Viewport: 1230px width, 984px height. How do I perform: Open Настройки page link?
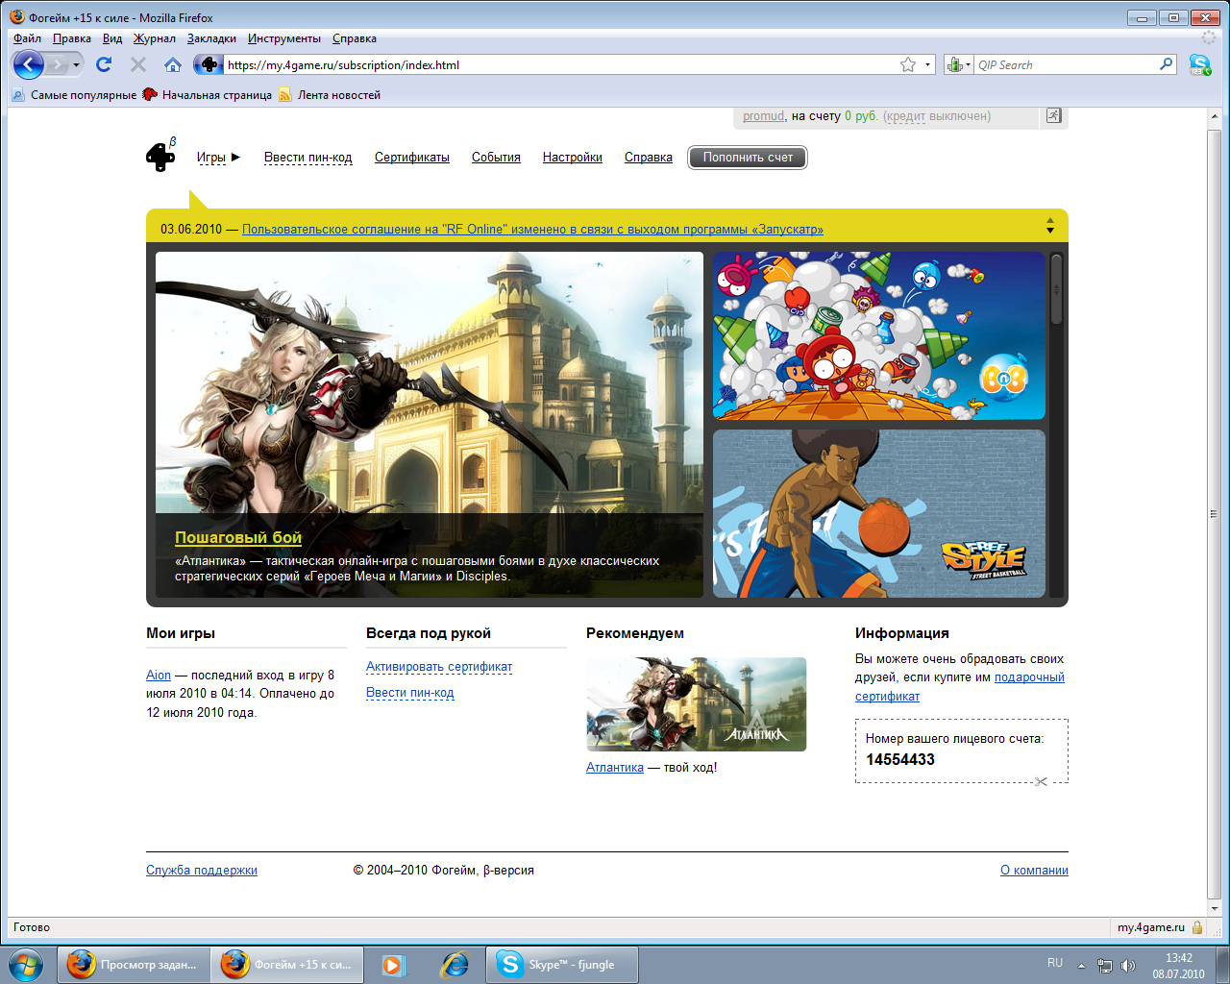[573, 158]
